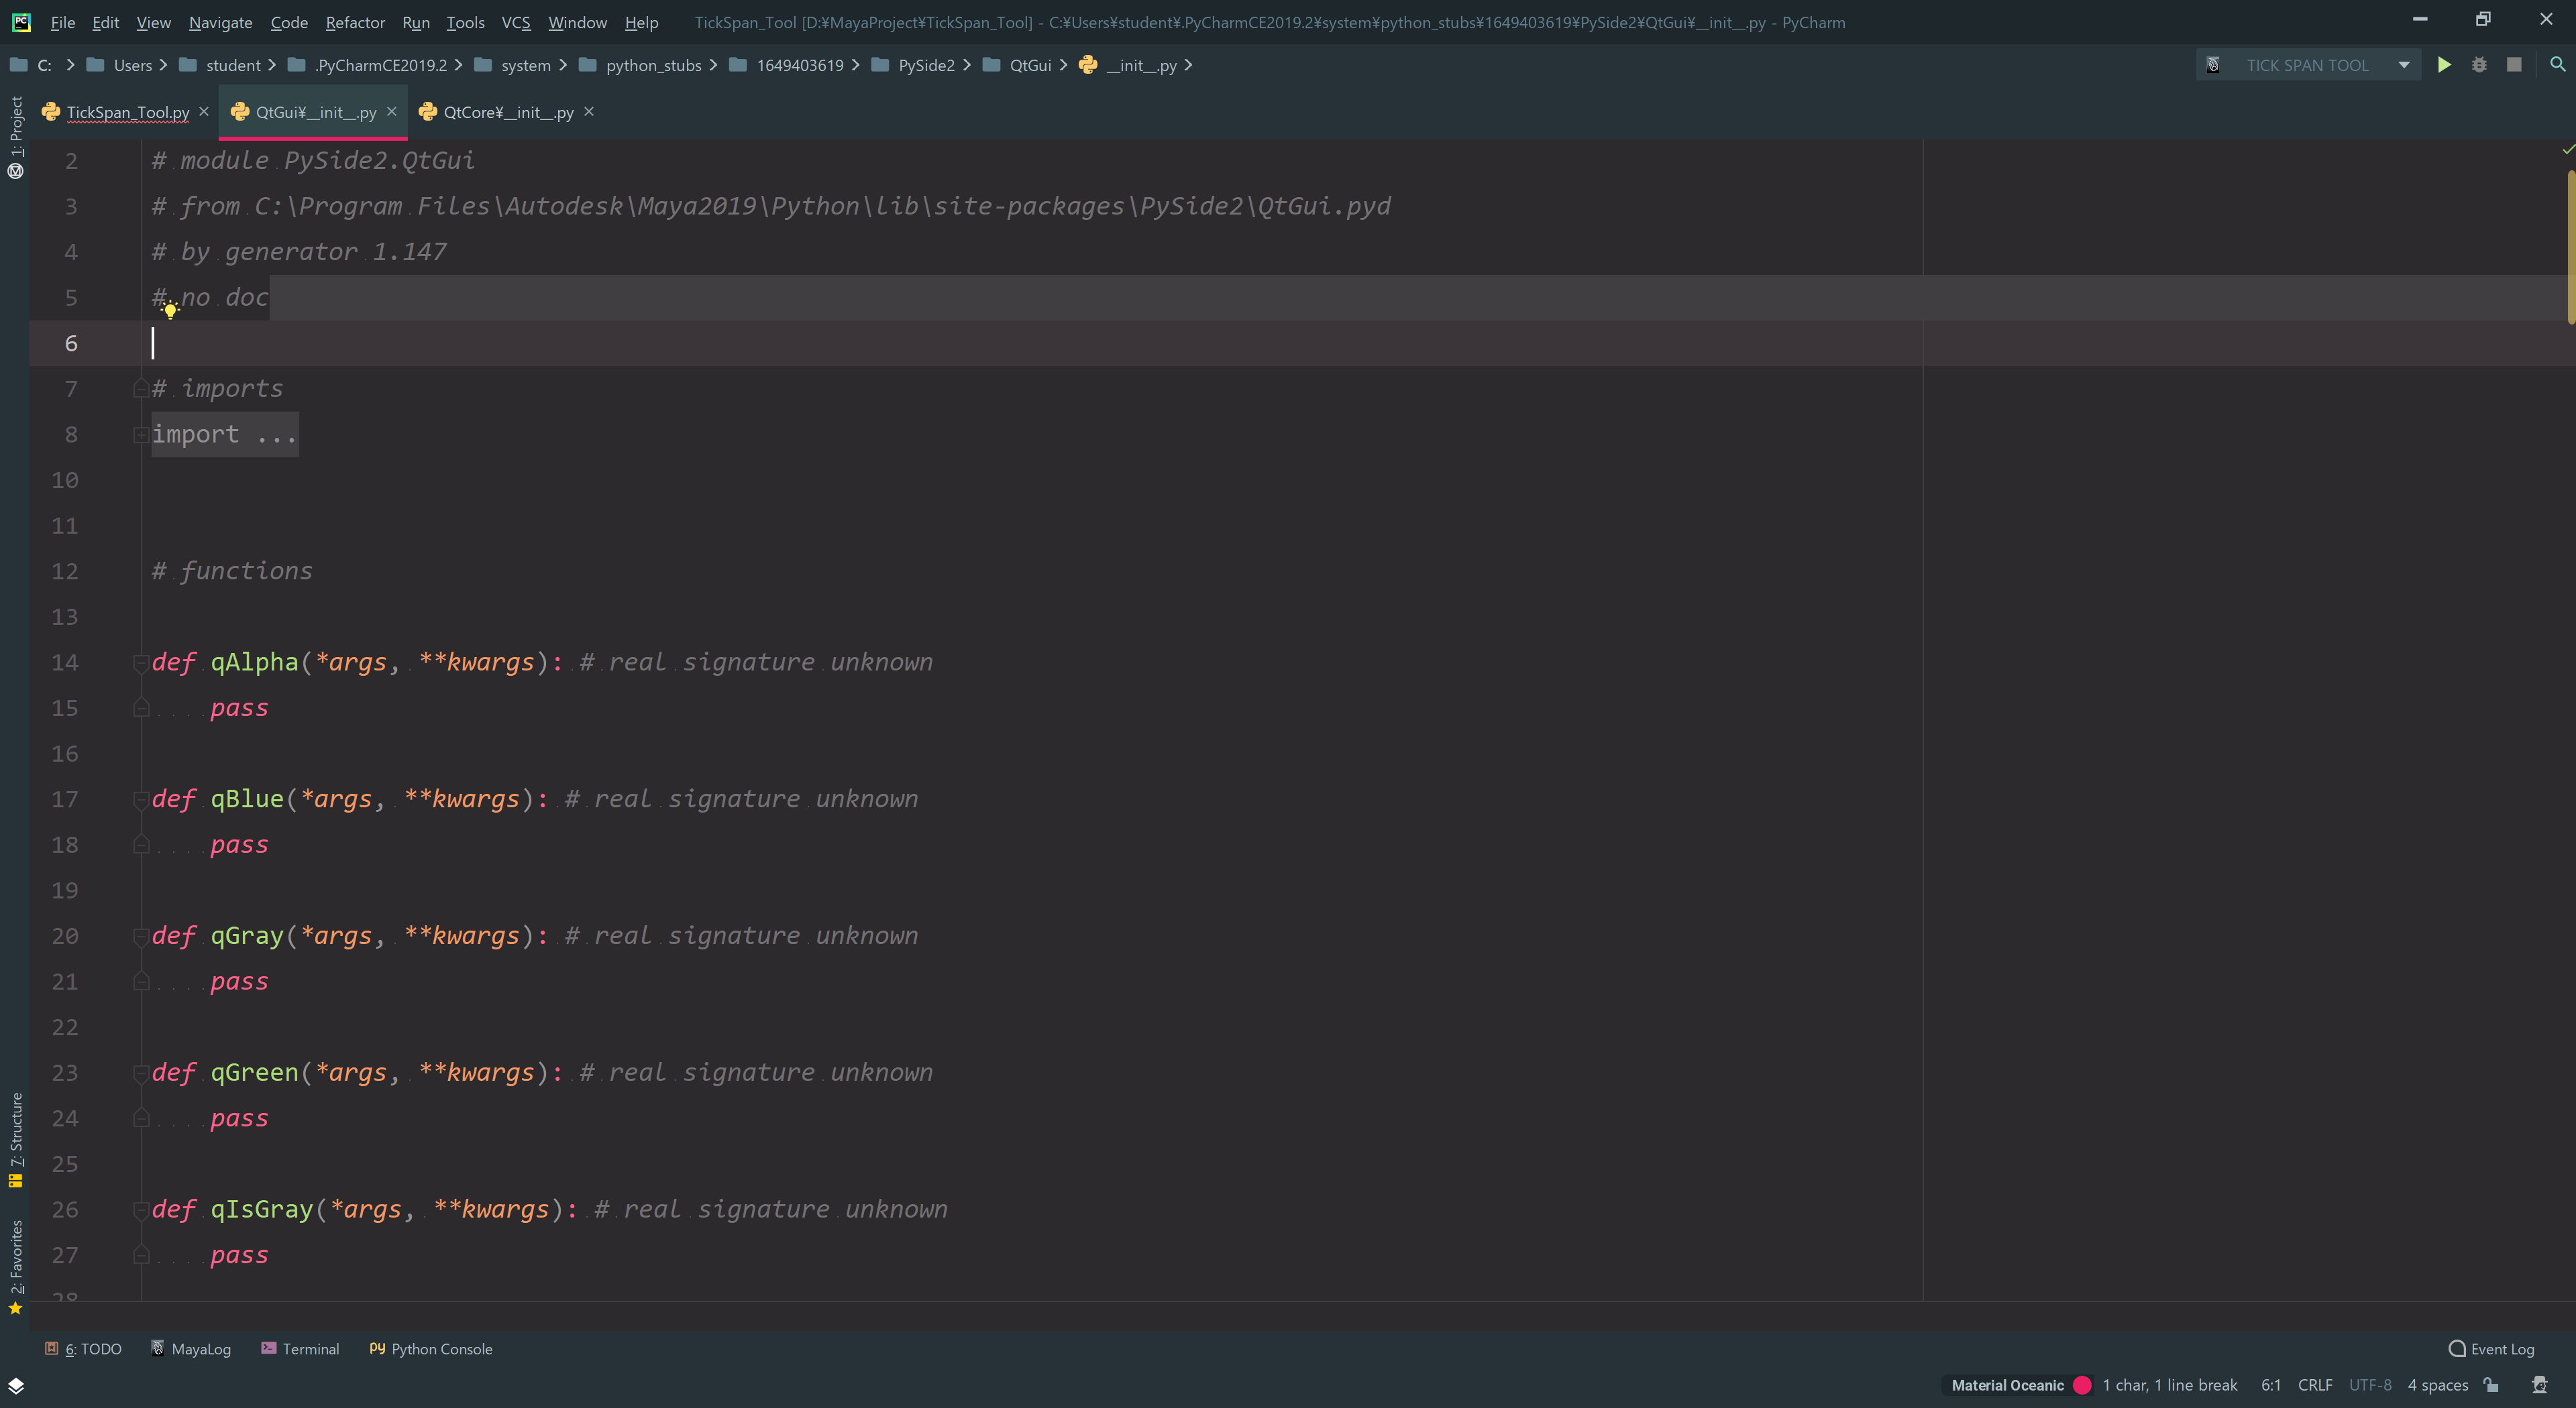The image size is (2576, 1408).
Task: Open the Window menu
Action: tap(577, 22)
